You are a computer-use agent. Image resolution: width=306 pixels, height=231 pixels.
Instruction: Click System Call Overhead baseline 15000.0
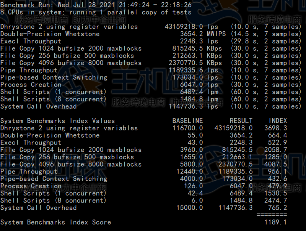coord(189,208)
